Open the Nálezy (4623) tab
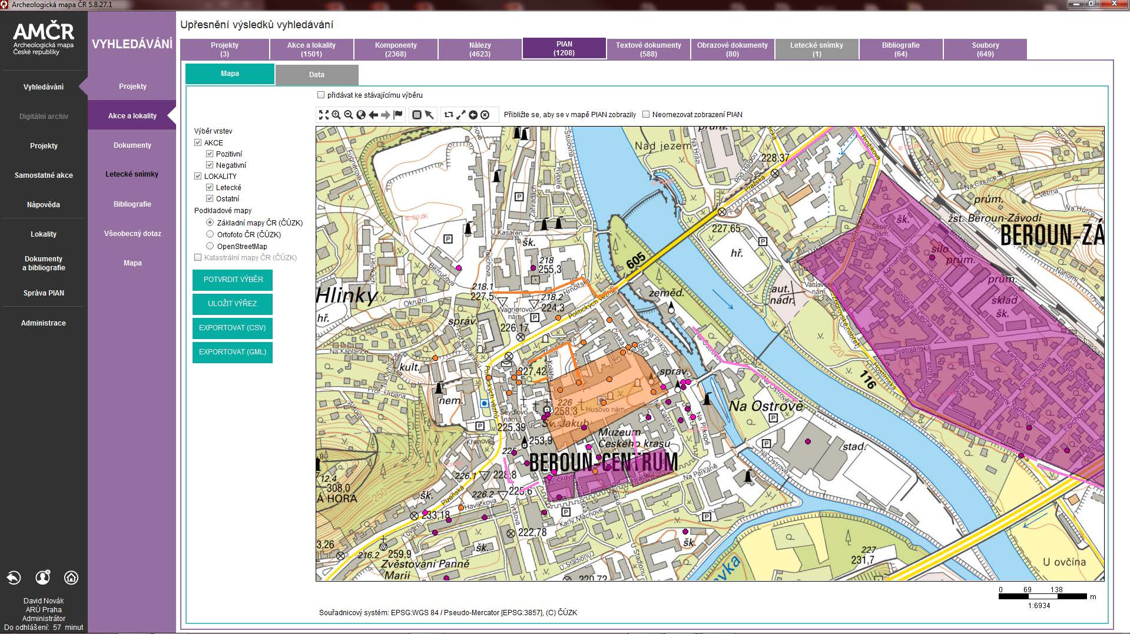The width and height of the screenshot is (1130, 634). [480, 49]
